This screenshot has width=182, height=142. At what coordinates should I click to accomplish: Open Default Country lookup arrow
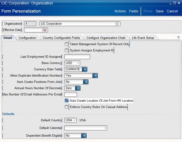[75, 120]
